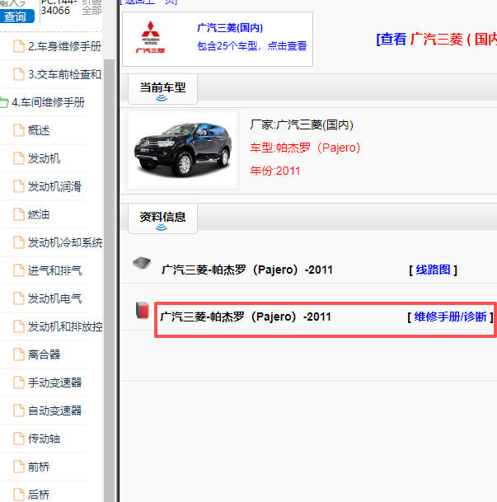
Task: Open the 燃油 chapter
Action: click(39, 214)
